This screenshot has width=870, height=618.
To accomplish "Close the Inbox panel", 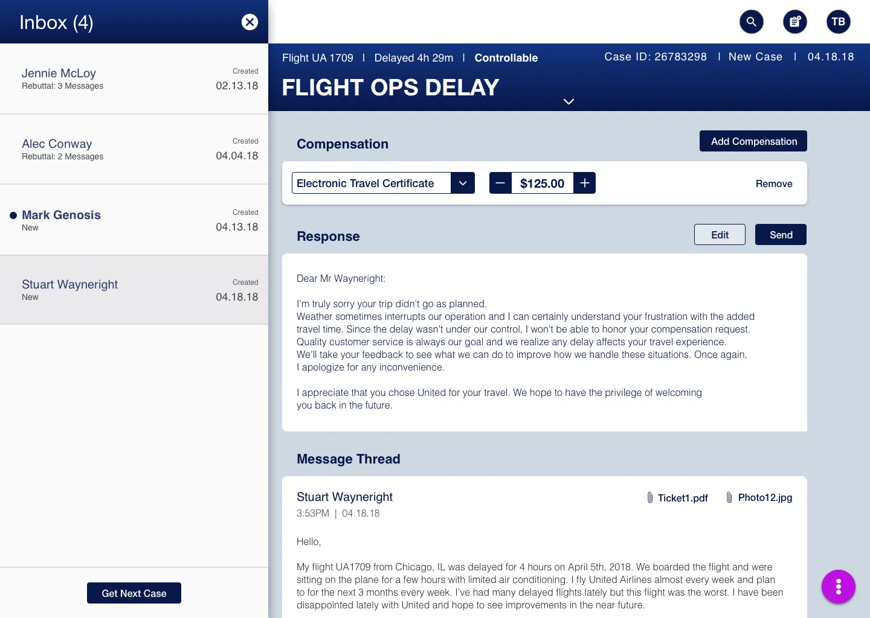I will pyautogui.click(x=250, y=22).
